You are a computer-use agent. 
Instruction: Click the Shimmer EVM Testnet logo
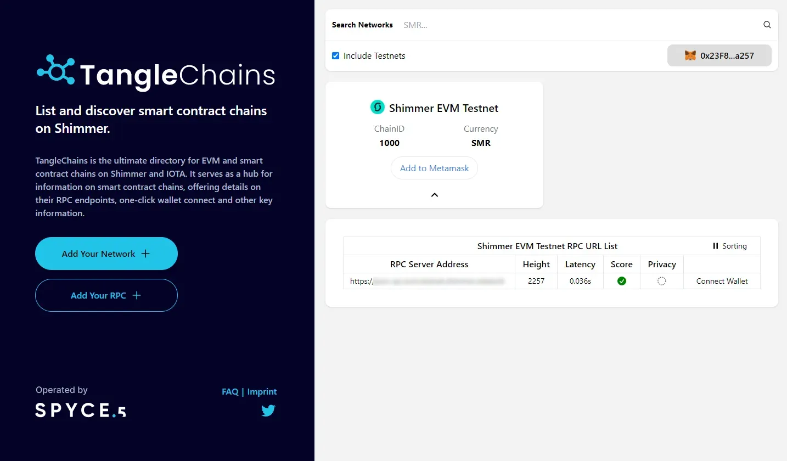click(378, 107)
